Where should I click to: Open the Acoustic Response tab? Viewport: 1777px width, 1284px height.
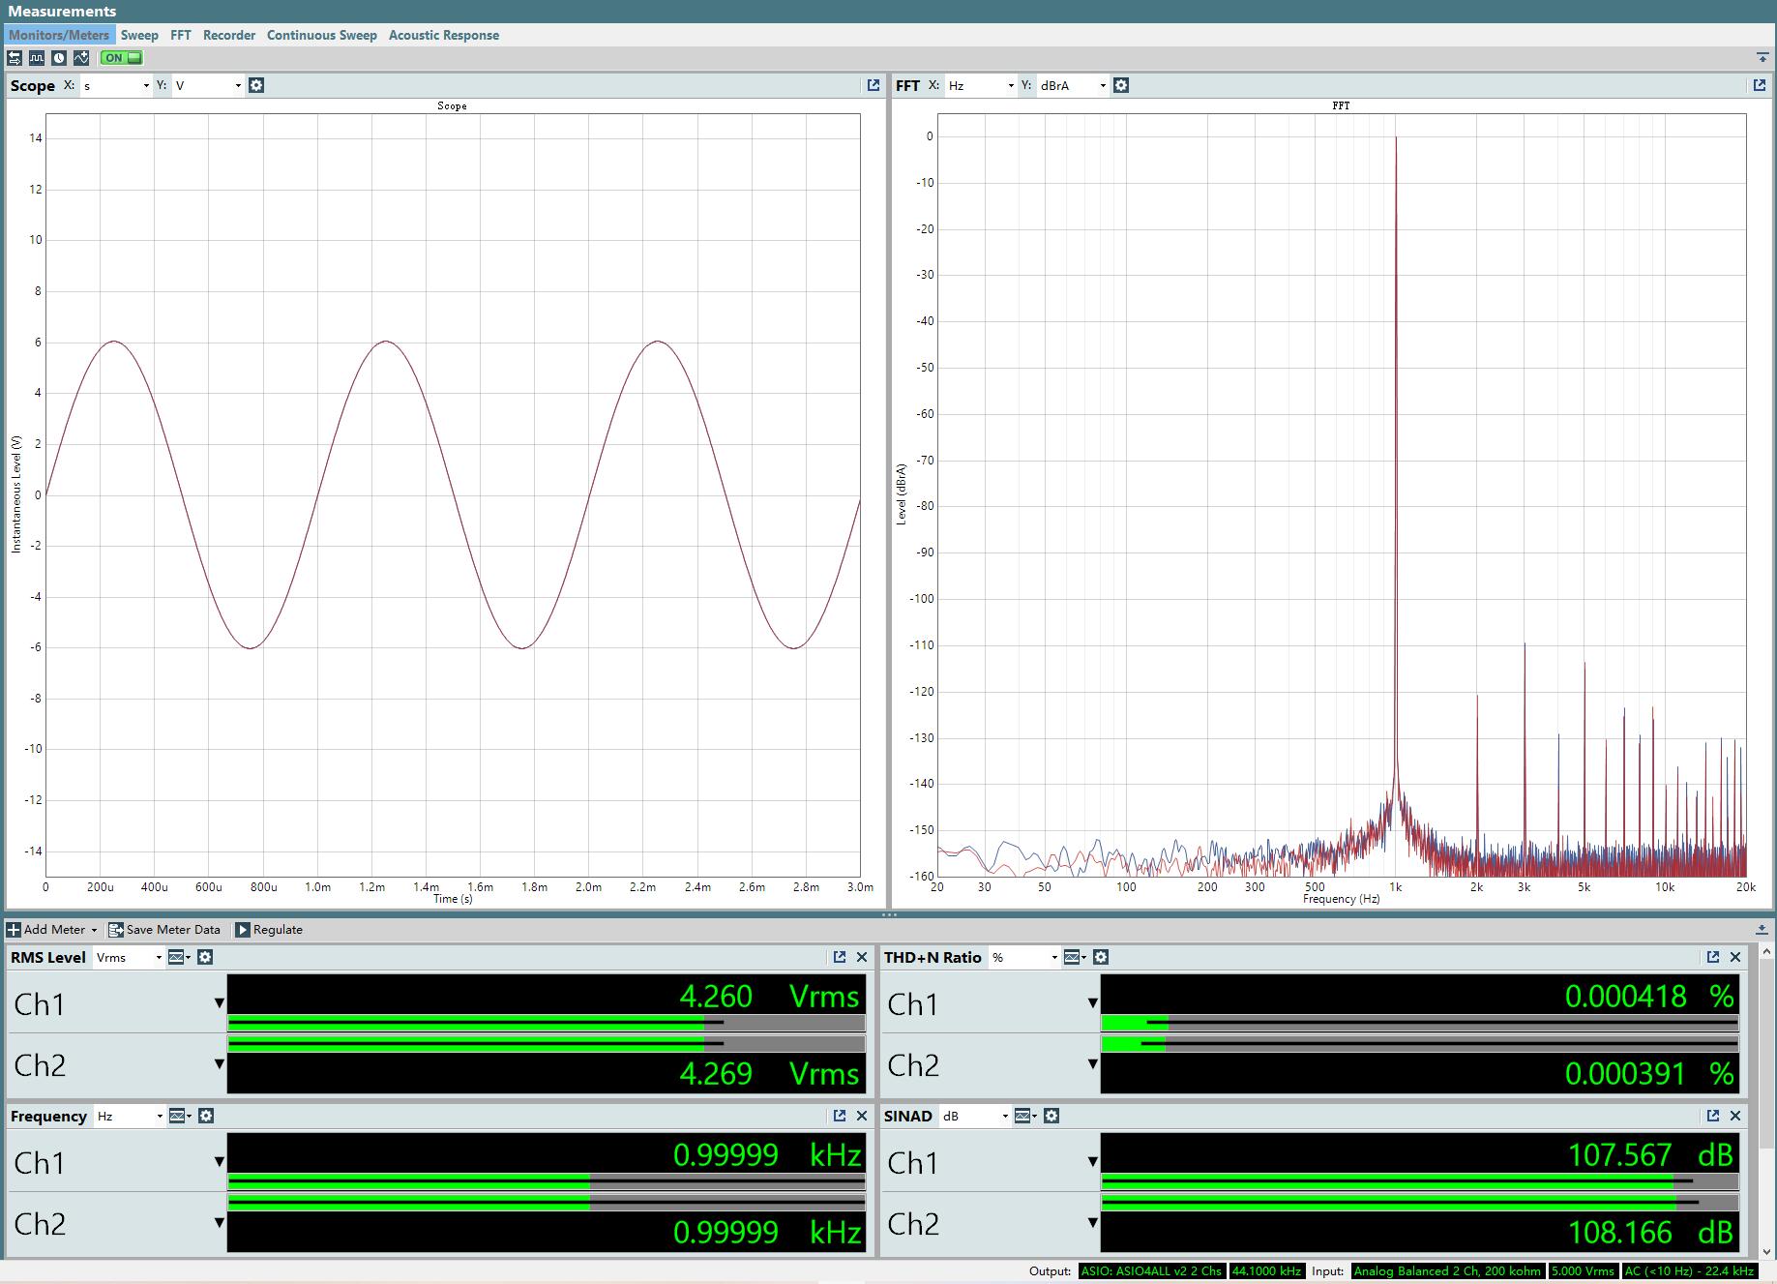[443, 35]
